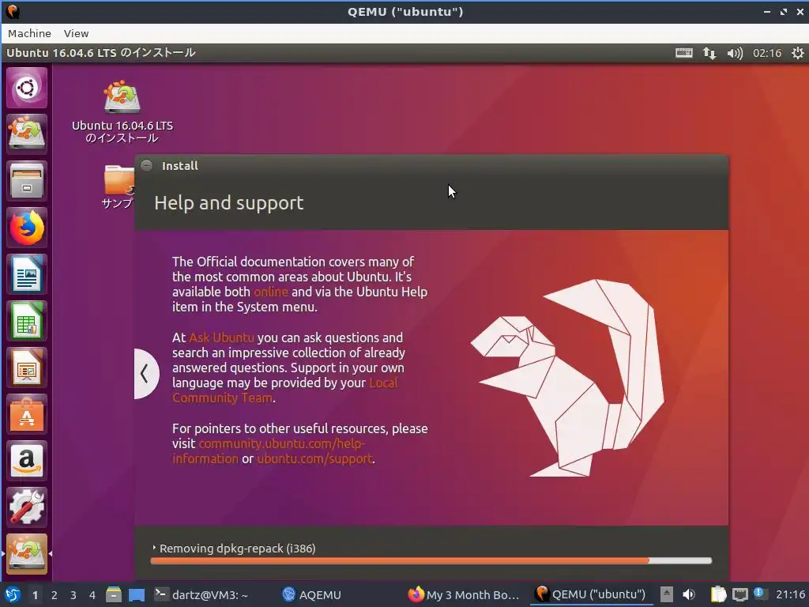Click the network monitor tray icon
Screen dimensions: 809x607
739,594
